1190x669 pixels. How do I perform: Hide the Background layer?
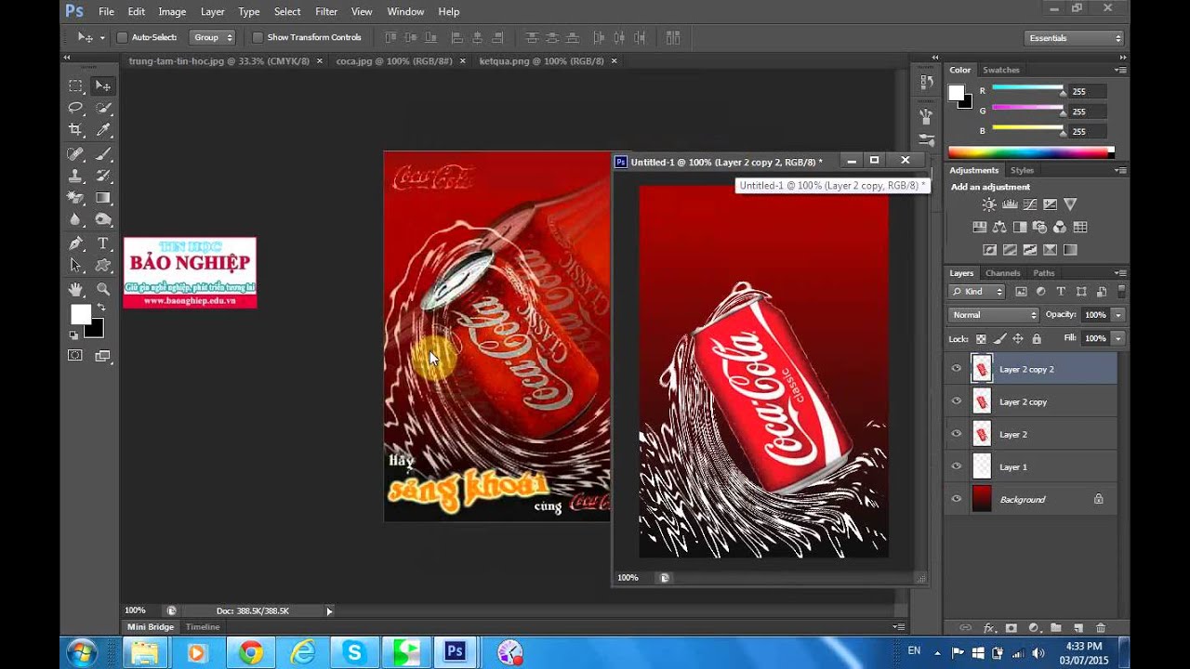coord(956,499)
